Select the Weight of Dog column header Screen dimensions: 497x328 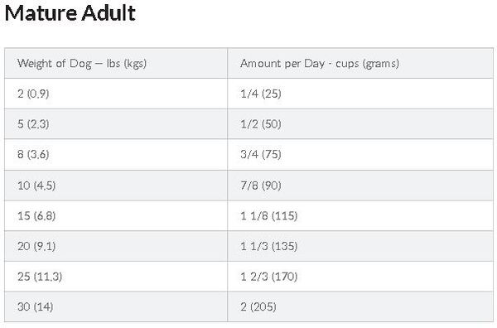click(116, 63)
